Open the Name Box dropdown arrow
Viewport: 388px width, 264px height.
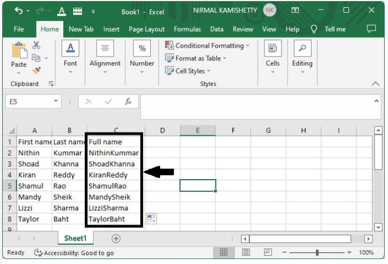(56, 101)
